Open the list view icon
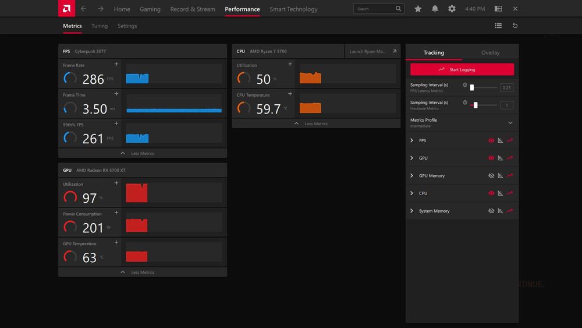This screenshot has height=328, width=582. tap(498, 26)
